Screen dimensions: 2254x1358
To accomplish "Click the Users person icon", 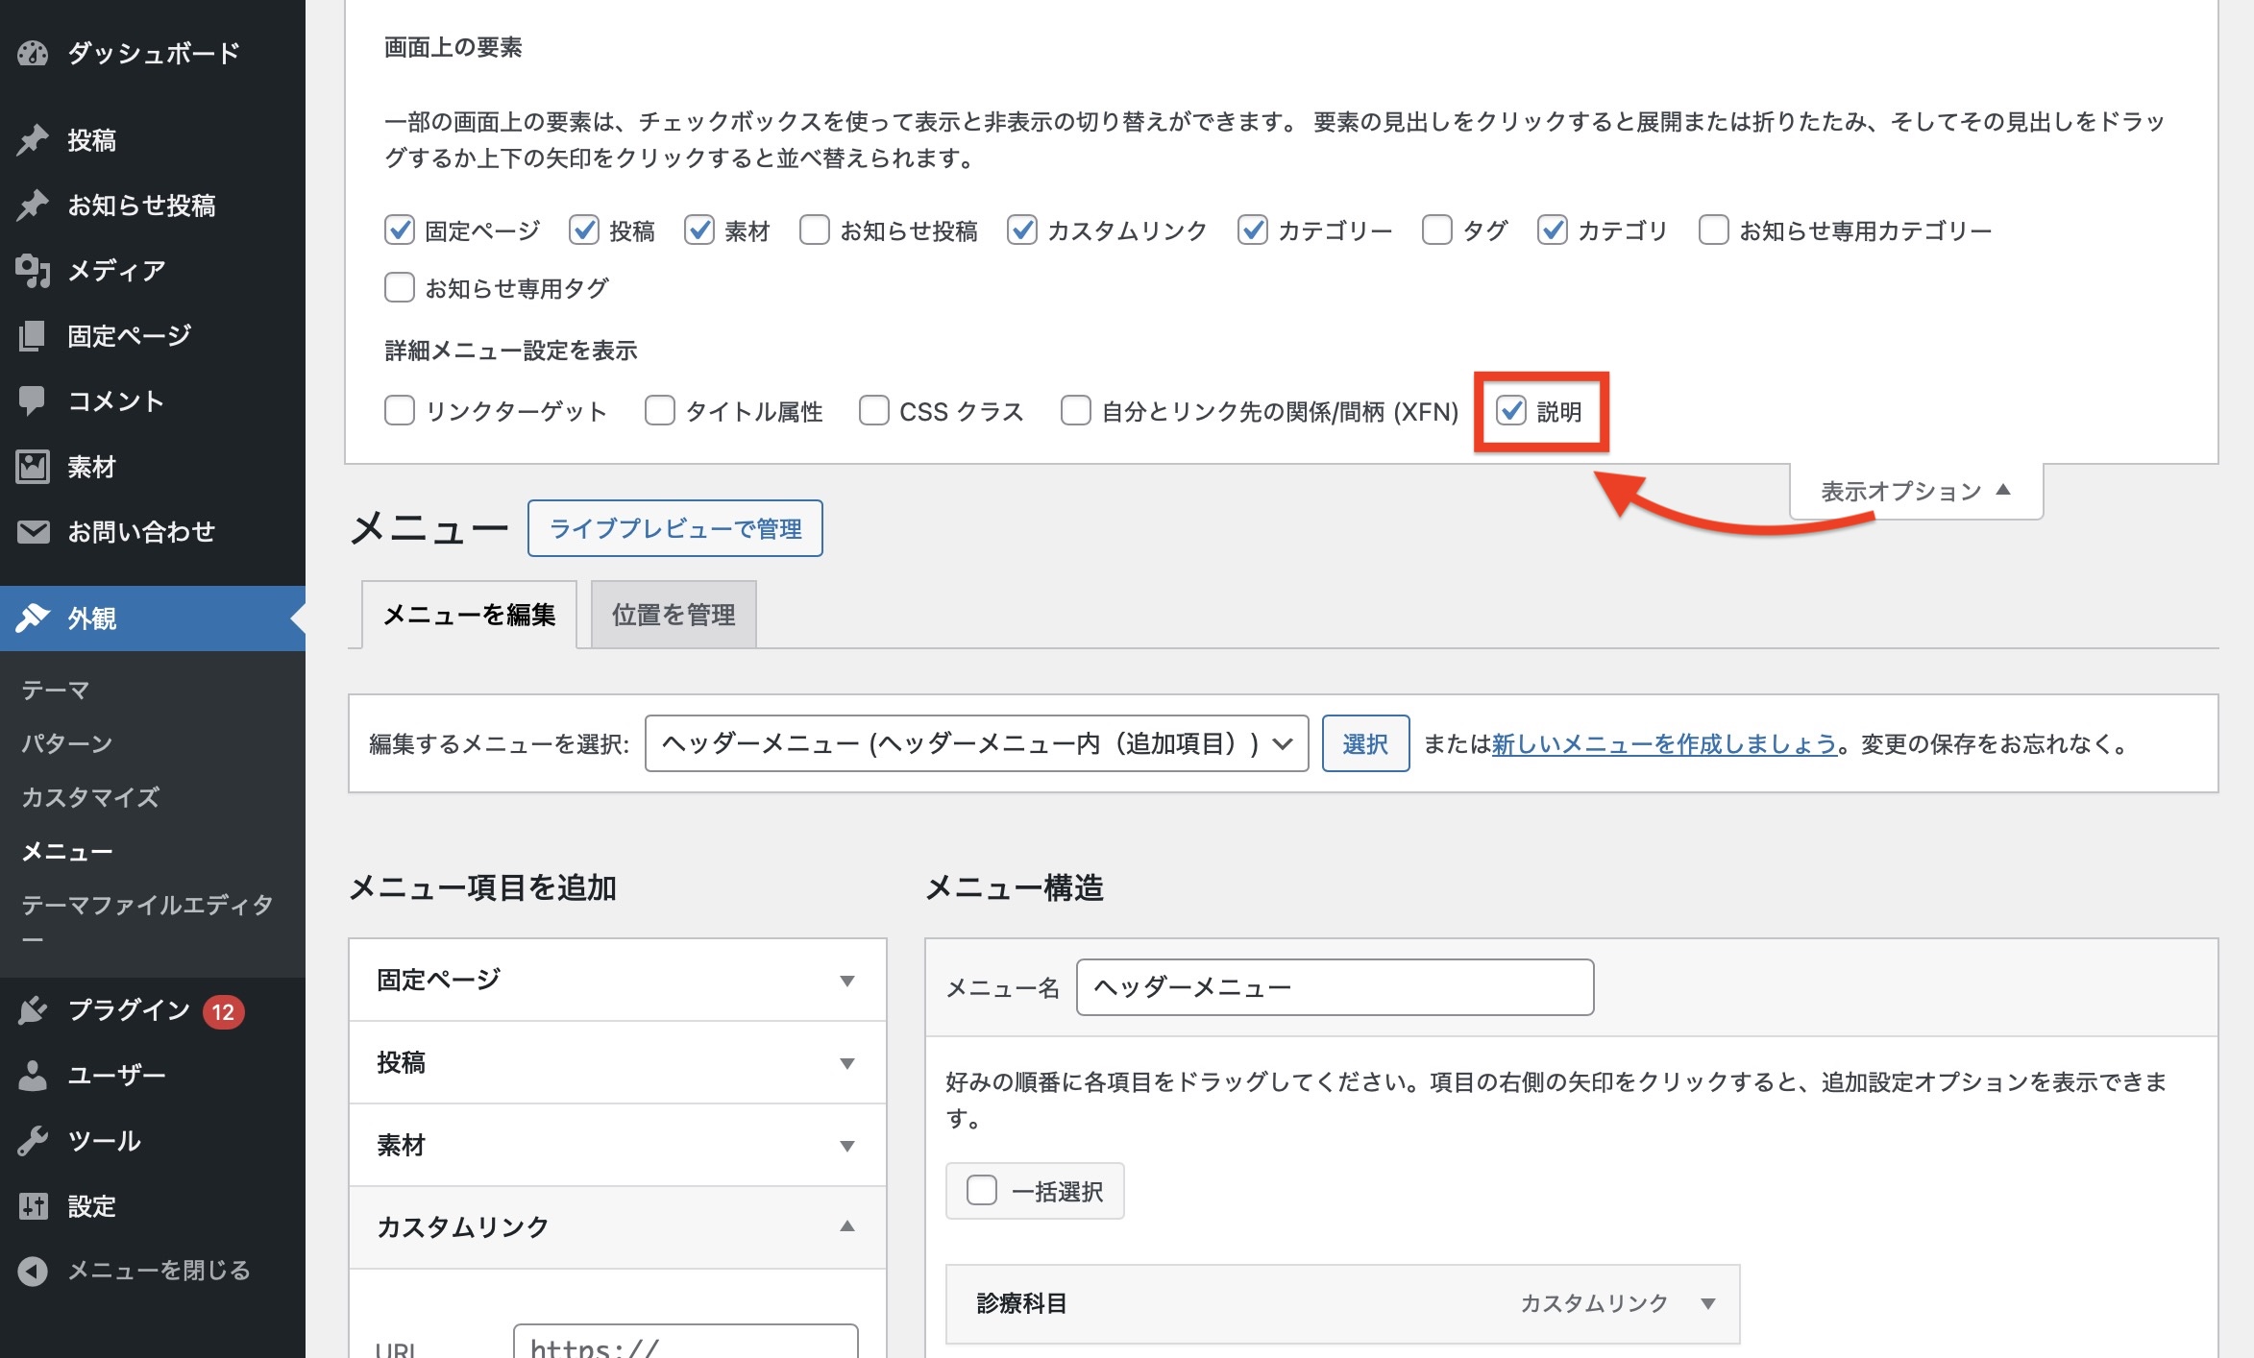I will (x=33, y=1076).
